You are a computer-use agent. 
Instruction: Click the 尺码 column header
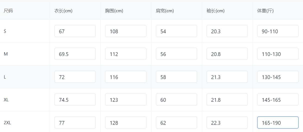pyautogui.click(x=8, y=11)
